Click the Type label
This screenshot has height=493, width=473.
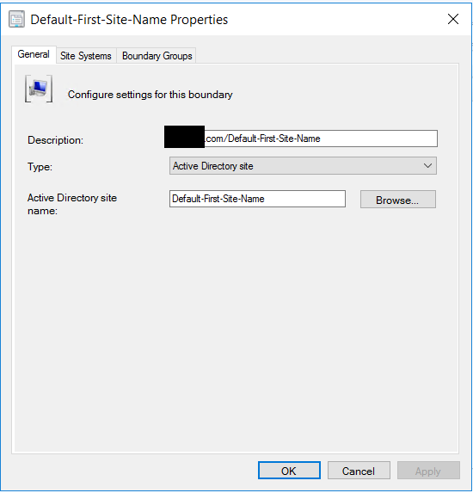pos(40,167)
